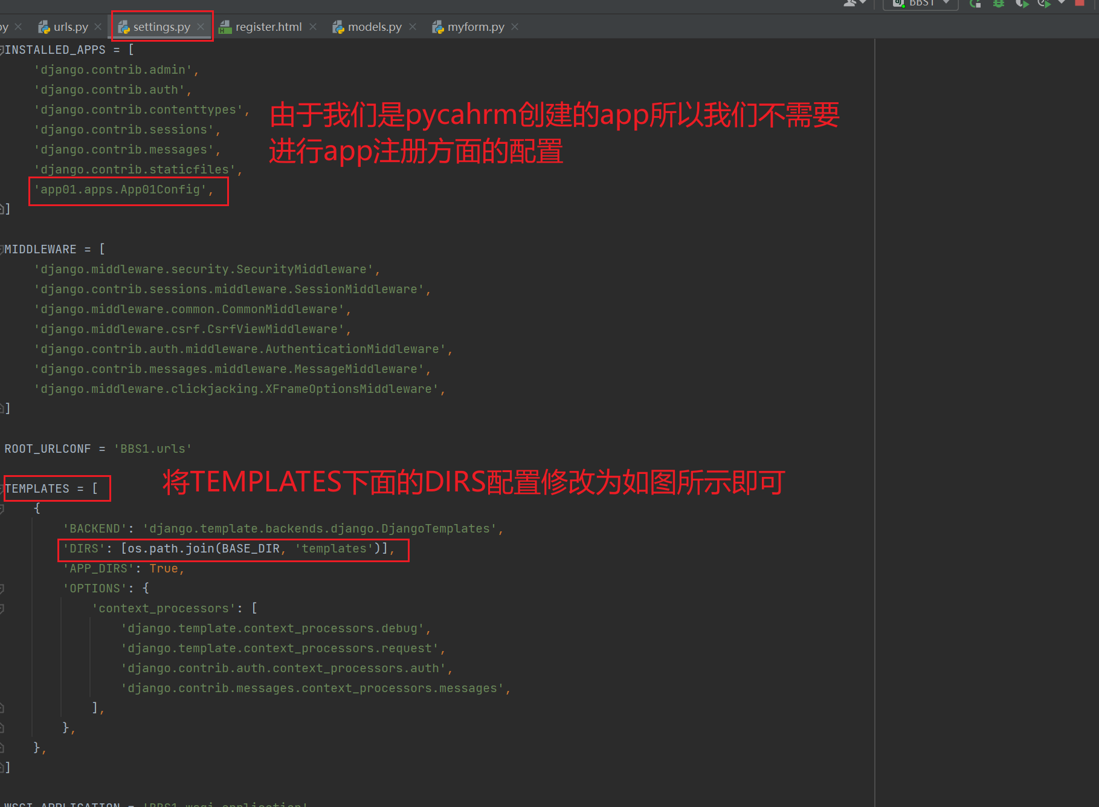Viewport: 1099px width, 807px height.
Task: Switch to the urls.py tab
Action: click(70, 27)
